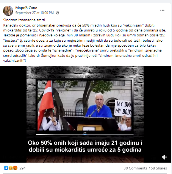Click the progress line under the video's TV frame
172x174 pixels.
point(85,135)
